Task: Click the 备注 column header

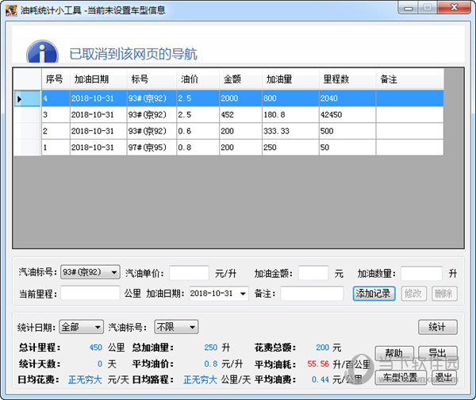Action: point(410,79)
